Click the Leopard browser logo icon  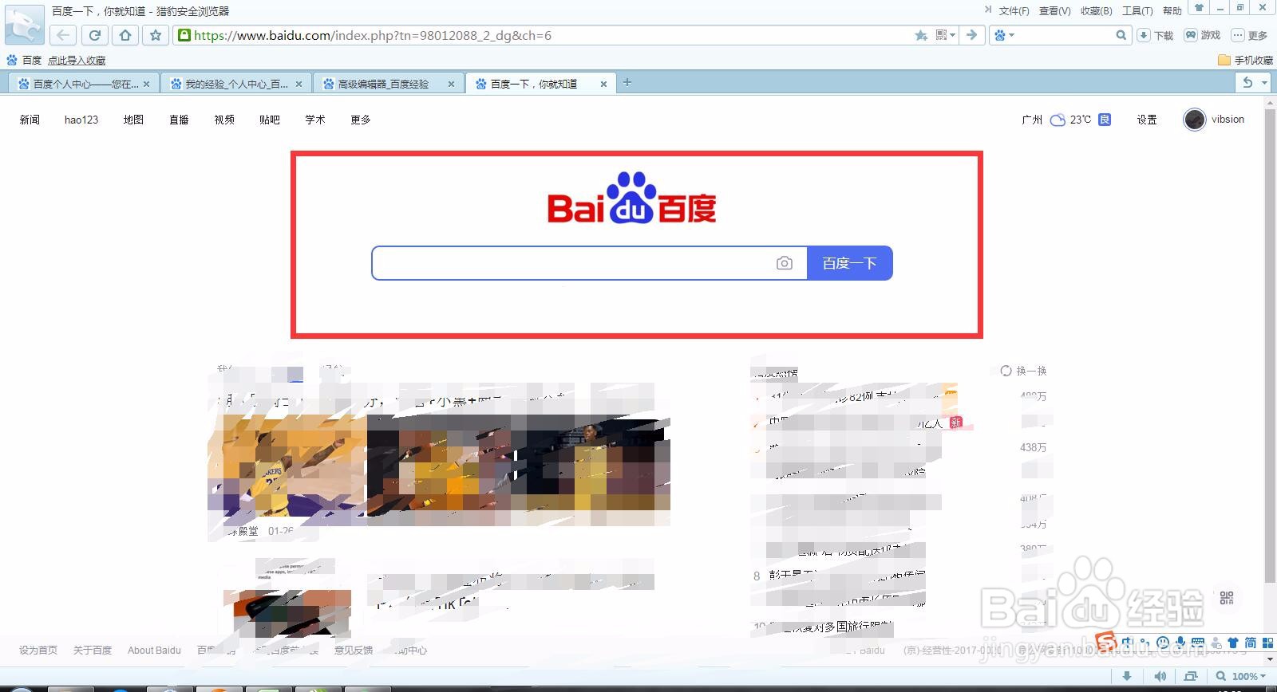[x=24, y=24]
